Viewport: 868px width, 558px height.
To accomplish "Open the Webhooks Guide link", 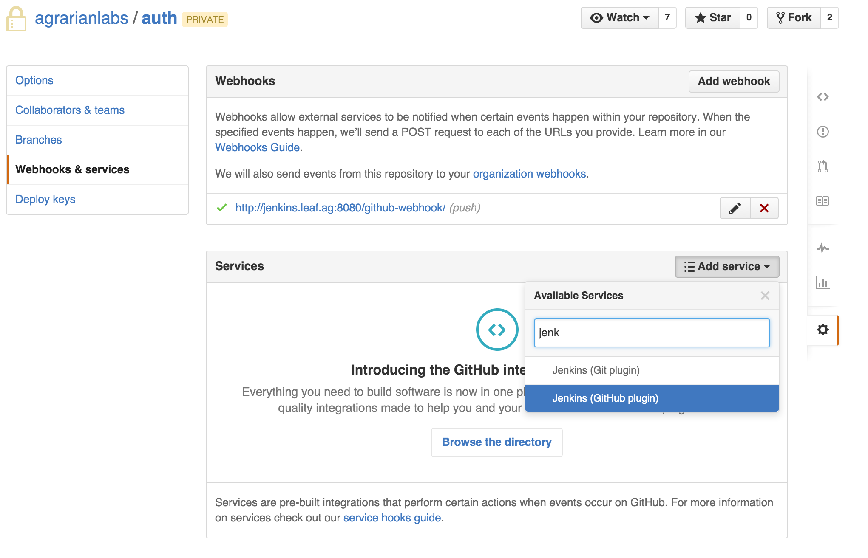I will click(x=257, y=147).
